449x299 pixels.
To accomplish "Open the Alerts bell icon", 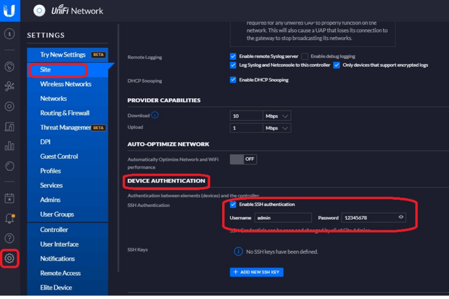I will coord(10,218).
